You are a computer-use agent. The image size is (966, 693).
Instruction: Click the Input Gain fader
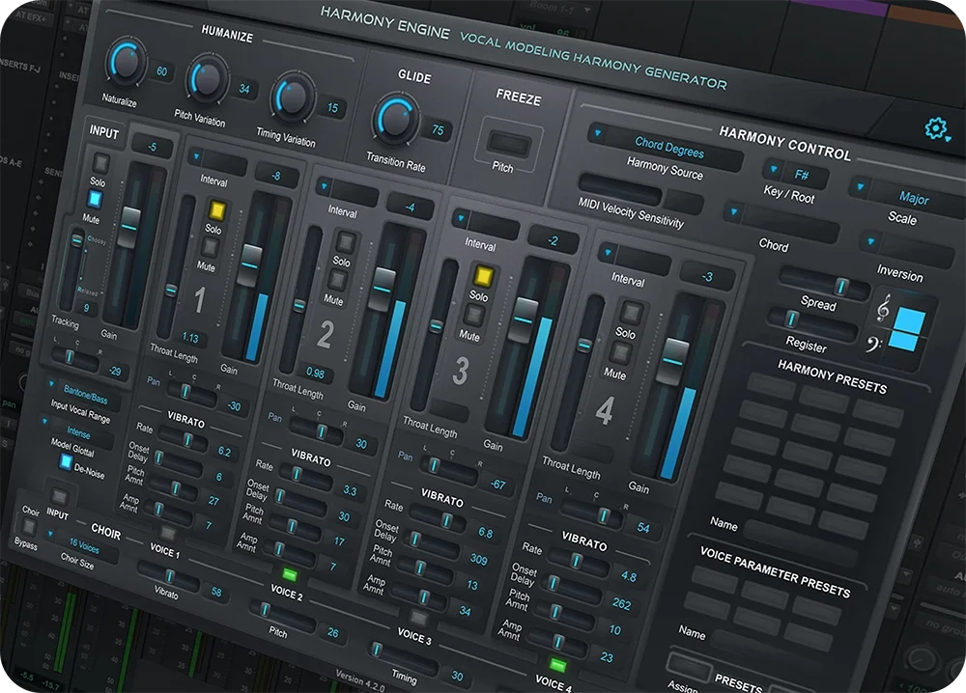tap(129, 227)
